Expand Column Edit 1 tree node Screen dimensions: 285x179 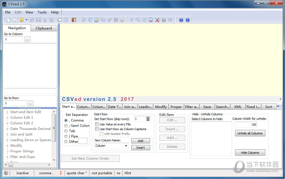point(8,118)
